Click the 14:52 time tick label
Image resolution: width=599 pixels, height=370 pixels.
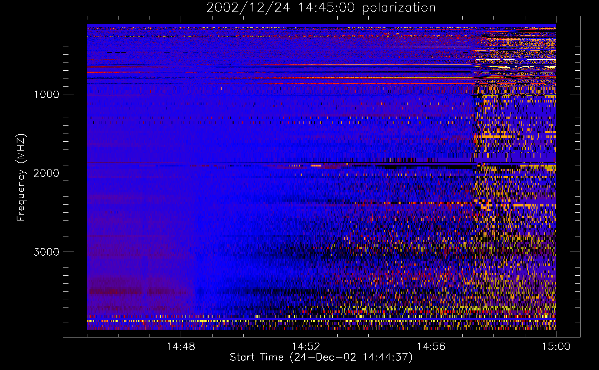click(306, 347)
